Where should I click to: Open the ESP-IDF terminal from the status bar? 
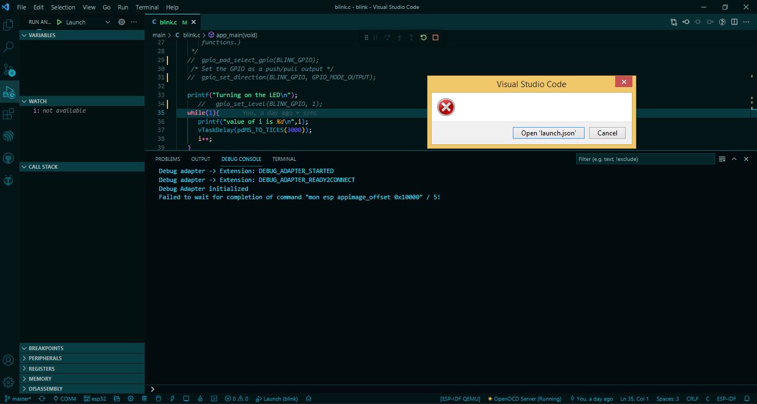coord(214,398)
